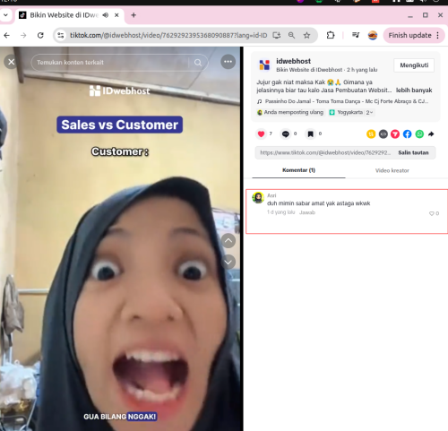This screenshot has height=431, width=448.
Task: Select the Komentar (1) tab
Action: 298,170
